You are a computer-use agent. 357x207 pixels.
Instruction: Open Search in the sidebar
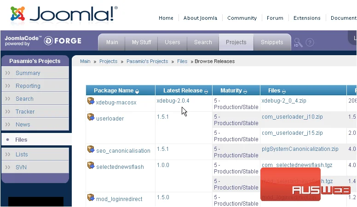coord(35,98)
